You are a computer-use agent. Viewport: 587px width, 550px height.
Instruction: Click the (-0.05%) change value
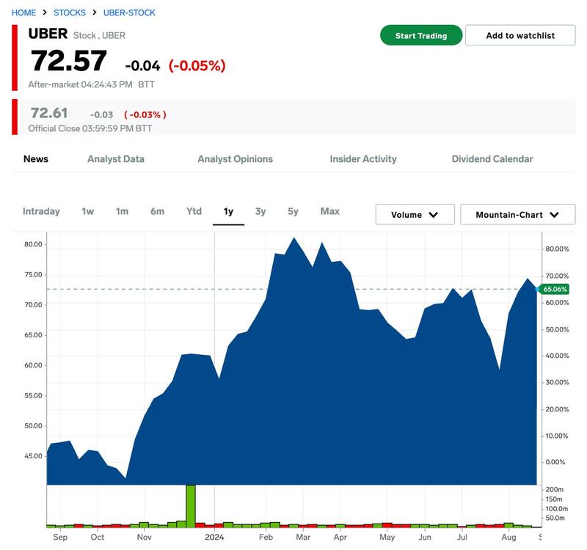point(197,66)
